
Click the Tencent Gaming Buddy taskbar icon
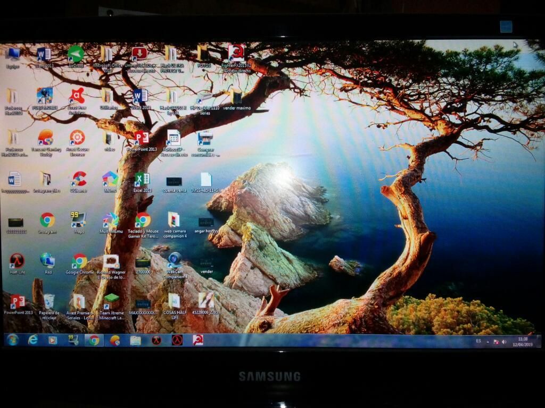click(x=115, y=341)
